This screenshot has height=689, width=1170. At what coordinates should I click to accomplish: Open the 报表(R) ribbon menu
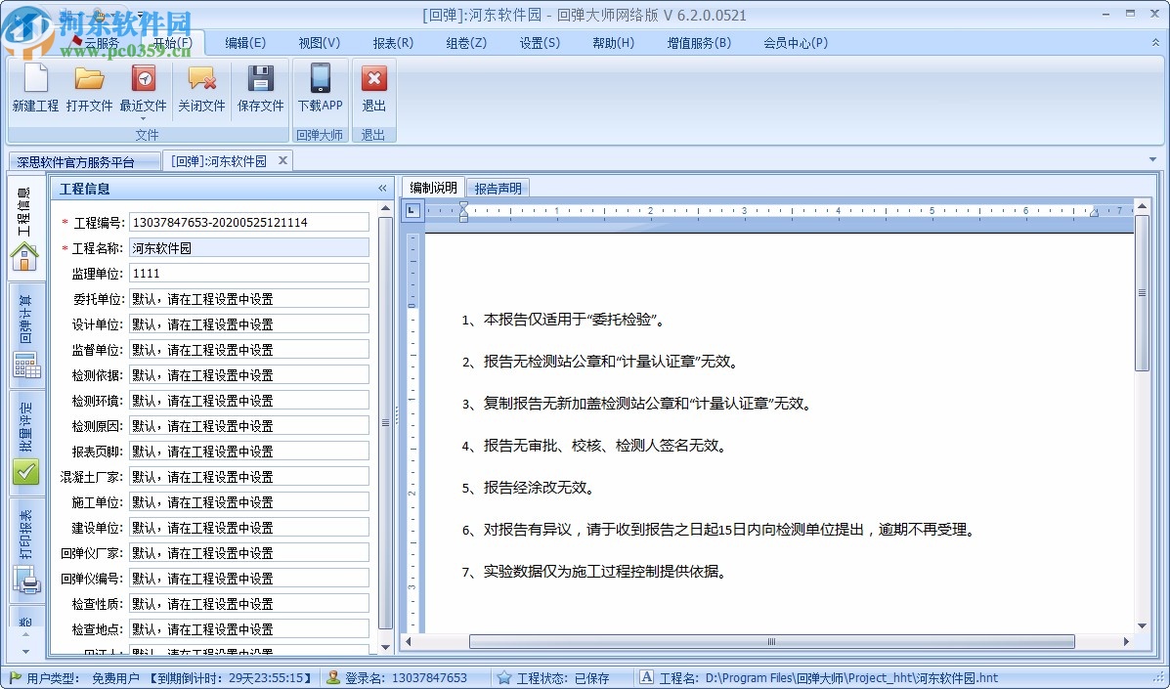pyautogui.click(x=393, y=42)
